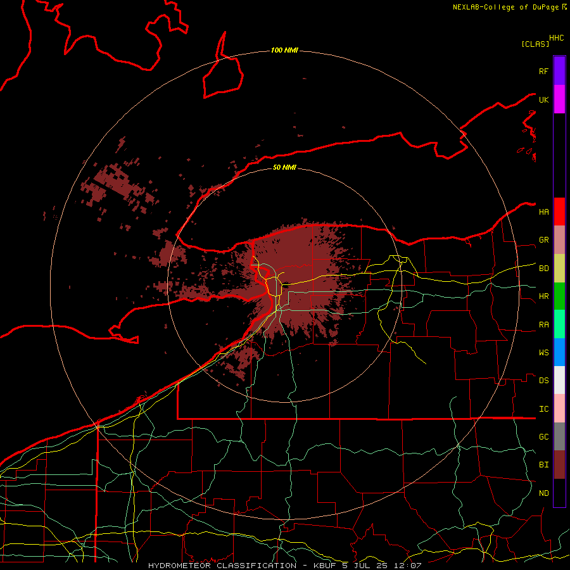Viewport: 570px width, 570px height.
Task: Click the RF legend label
Action: point(543,71)
